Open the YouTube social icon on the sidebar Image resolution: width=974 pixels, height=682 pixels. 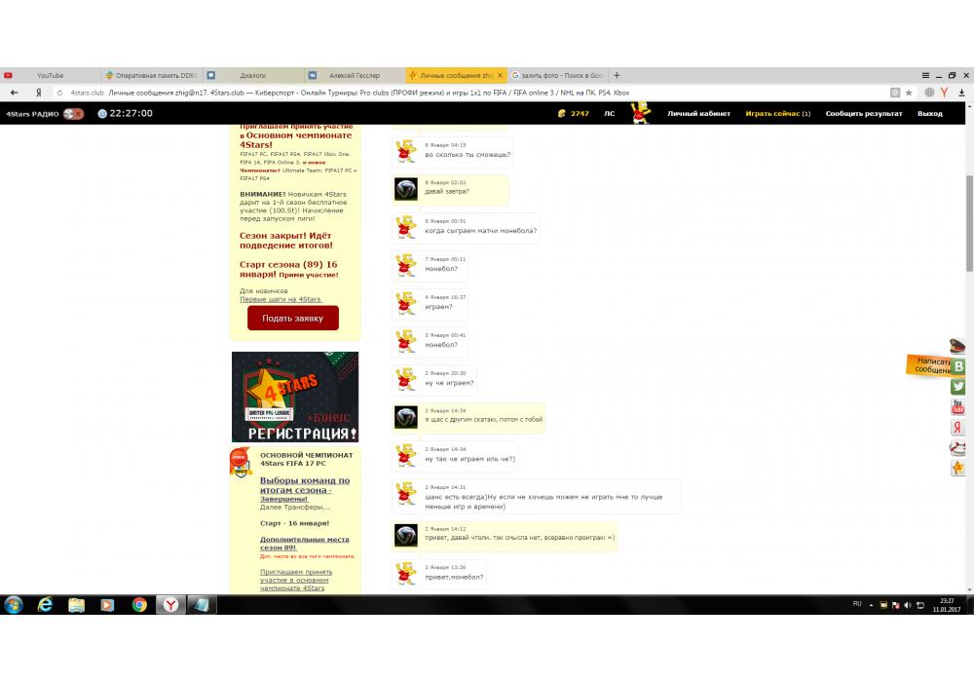(x=957, y=407)
